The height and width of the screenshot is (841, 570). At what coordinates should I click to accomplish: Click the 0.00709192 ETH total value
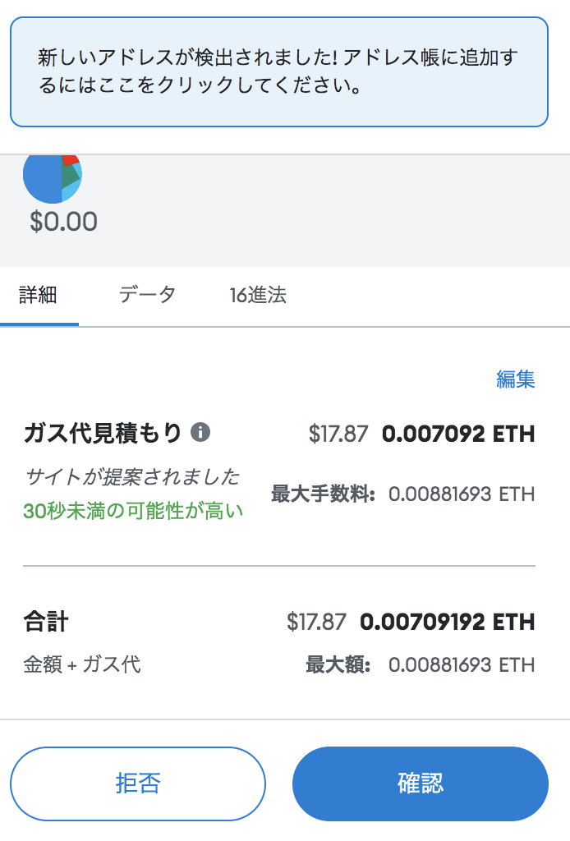click(x=447, y=623)
